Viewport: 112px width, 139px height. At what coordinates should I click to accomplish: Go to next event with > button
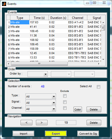pyautogui.click(x=42, y=123)
